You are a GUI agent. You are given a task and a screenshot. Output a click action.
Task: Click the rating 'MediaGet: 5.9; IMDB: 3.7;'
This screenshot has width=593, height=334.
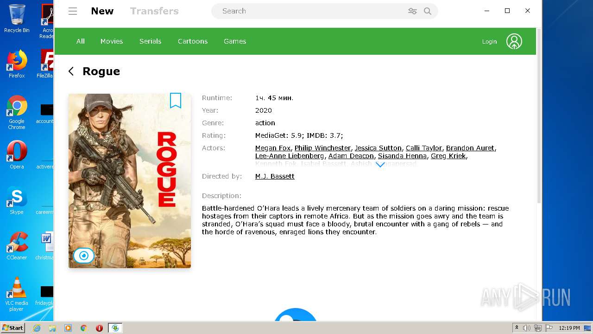(x=299, y=135)
